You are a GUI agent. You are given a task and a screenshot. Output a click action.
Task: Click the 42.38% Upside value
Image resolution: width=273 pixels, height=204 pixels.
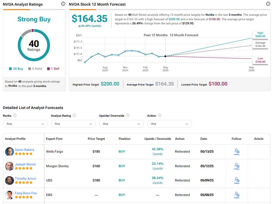tap(157, 151)
